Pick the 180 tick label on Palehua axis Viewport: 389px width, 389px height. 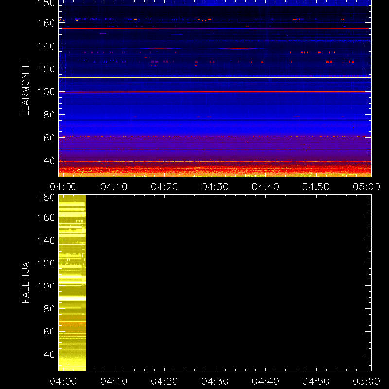tap(46, 197)
